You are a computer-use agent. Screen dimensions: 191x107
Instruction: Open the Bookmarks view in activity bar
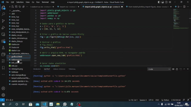[x=3, y=68]
